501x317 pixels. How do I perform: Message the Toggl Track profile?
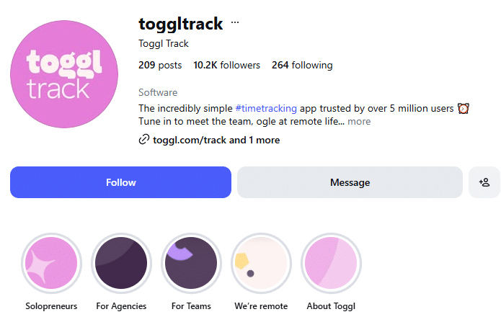tap(350, 182)
